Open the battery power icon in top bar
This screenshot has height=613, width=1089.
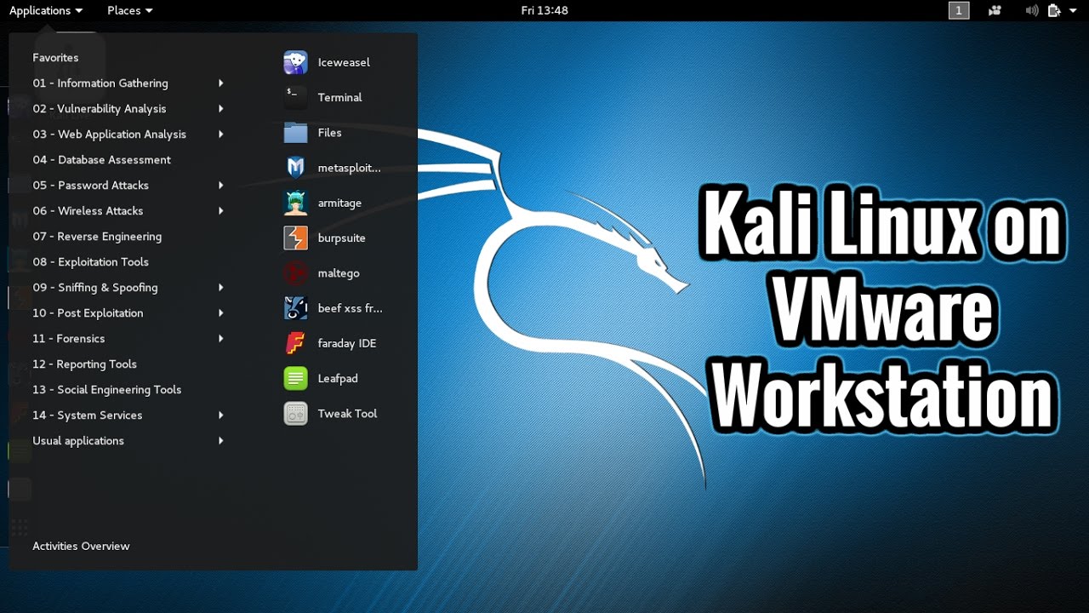coord(1056,10)
